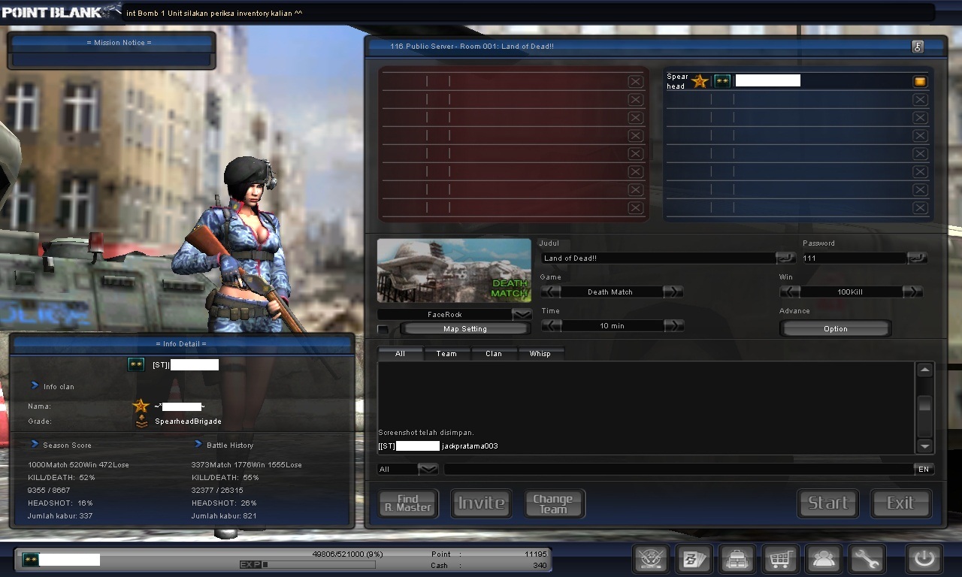Click the Battle History arrow icon
The height and width of the screenshot is (577, 962).
click(198, 444)
